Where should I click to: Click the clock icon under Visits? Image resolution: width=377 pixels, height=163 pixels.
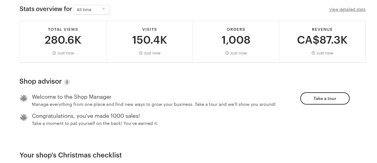coord(141,53)
